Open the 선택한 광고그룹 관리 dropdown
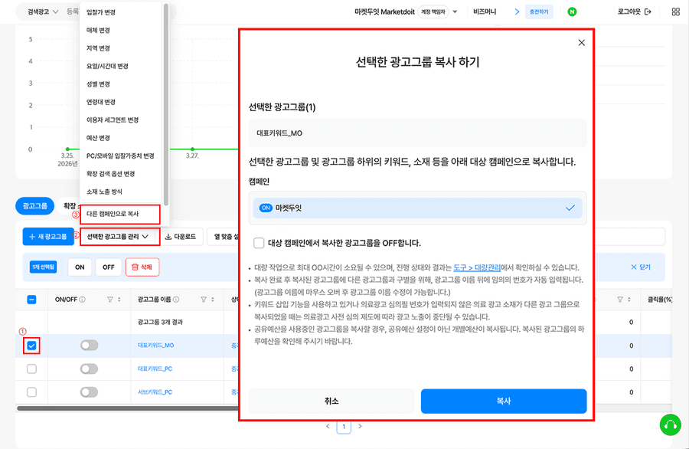Image resolution: width=689 pixels, height=449 pixels. tap(117, 235)
